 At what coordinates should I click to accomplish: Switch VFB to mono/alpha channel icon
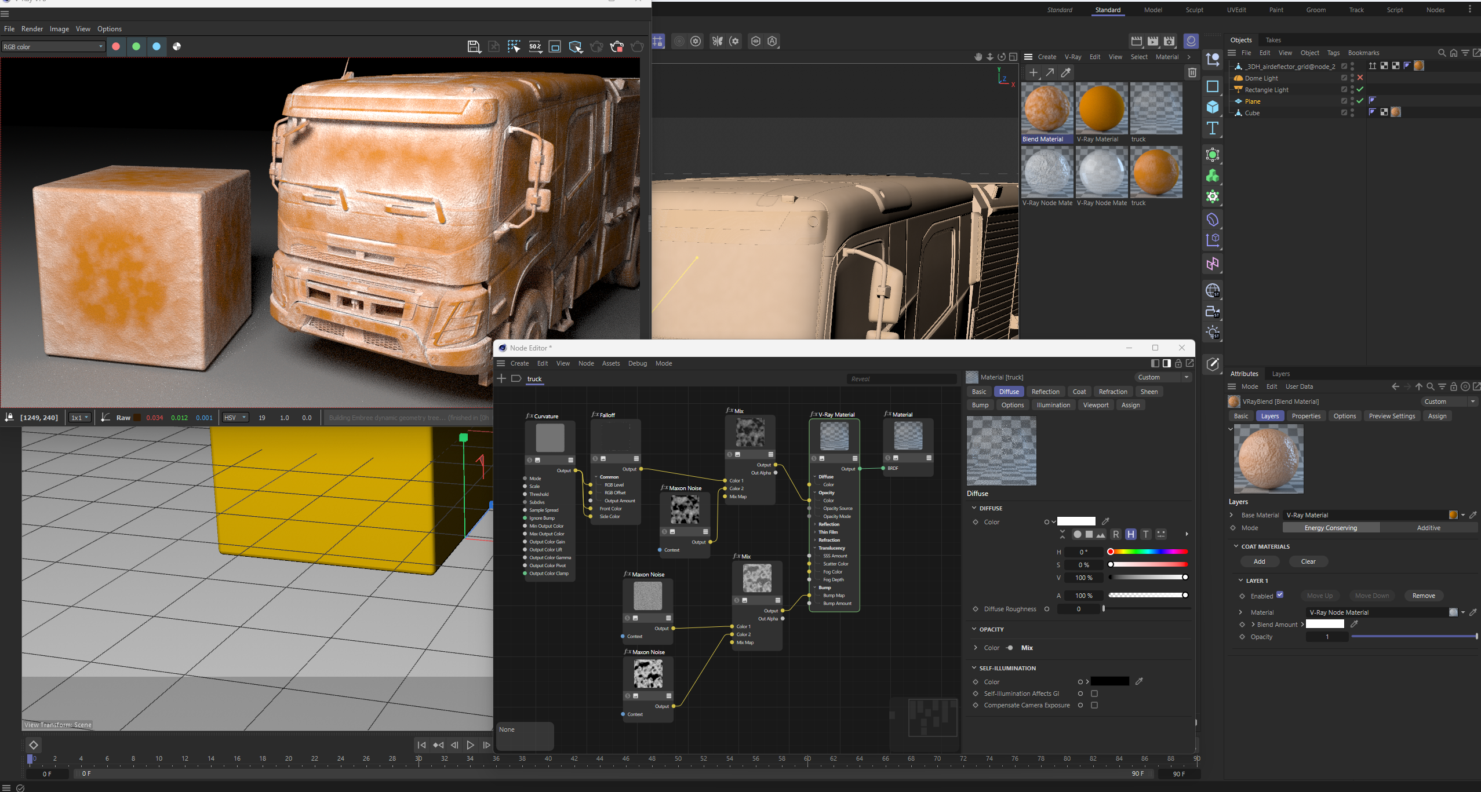[x=177, y=46]
